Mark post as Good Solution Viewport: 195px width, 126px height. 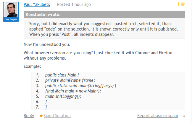pos(57,116)
